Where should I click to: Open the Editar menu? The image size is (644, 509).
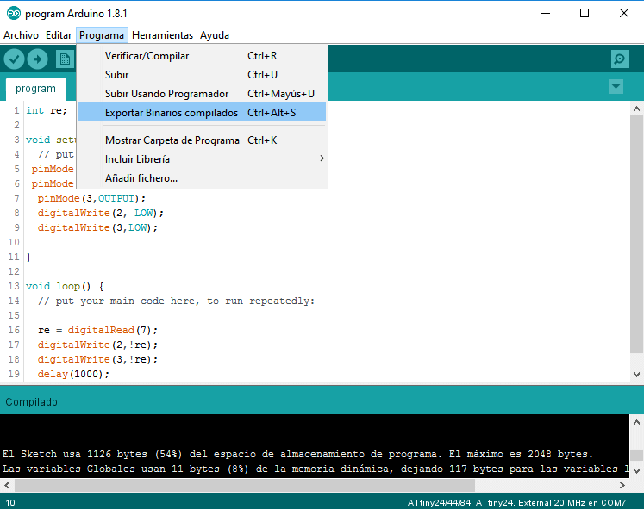click(59, 35)
